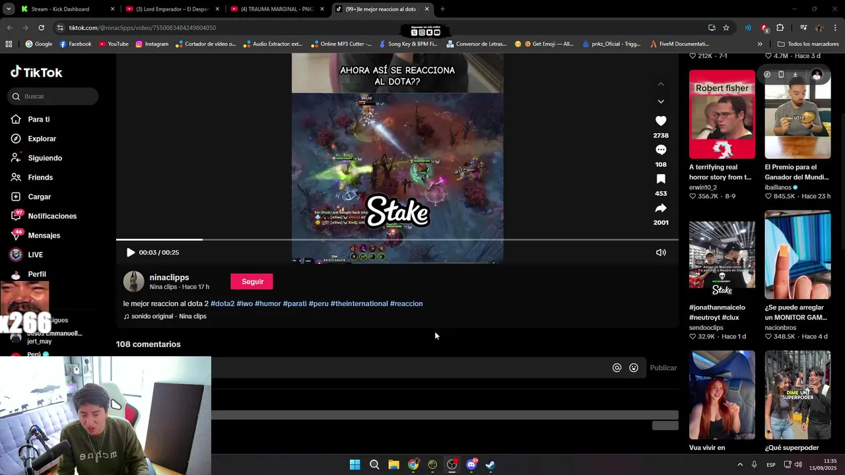The height and width of the screenshot is (475, 845).
Task: Open ninaclipps avatar picture
Action: pyautogui.click(x=134, y=282)
